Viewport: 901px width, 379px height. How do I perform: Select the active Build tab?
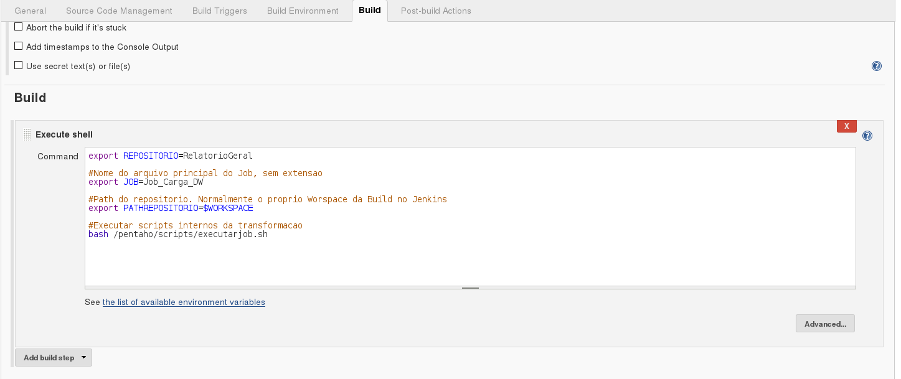pos(369,11)
